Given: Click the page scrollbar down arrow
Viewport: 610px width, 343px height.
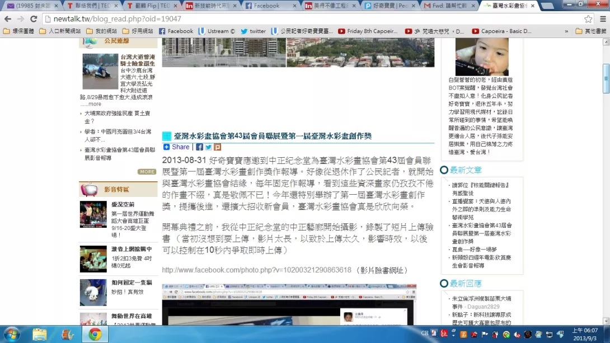Looking at the screenshot, I should click(606, 321).
